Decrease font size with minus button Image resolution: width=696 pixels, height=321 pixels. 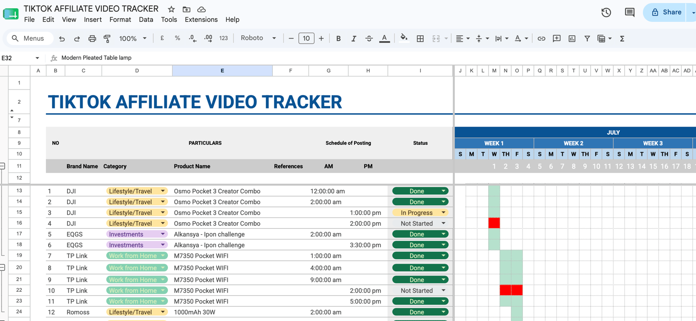coord(291,39)
